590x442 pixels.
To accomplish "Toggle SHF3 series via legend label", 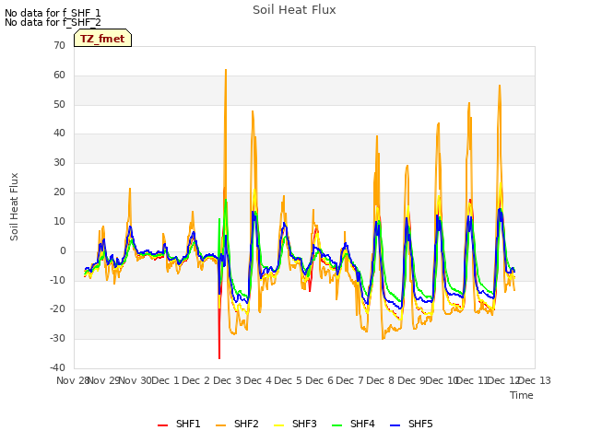I will pos(304,424).
